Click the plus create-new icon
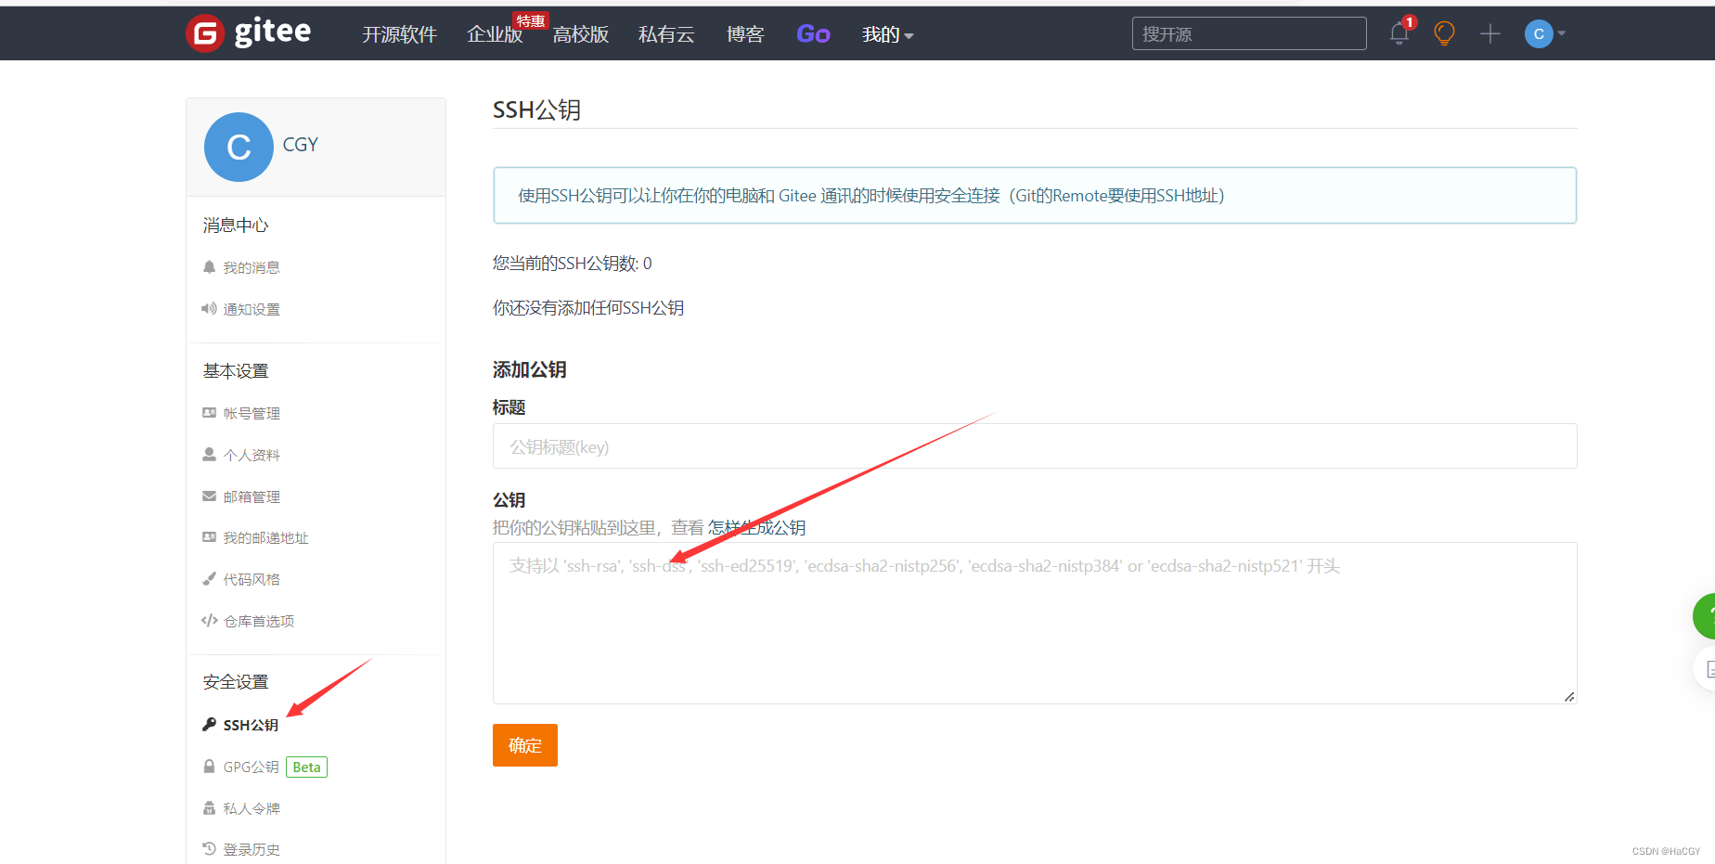The width and height of the screenshot is (1715, 864). click(x=1490, y=33)
